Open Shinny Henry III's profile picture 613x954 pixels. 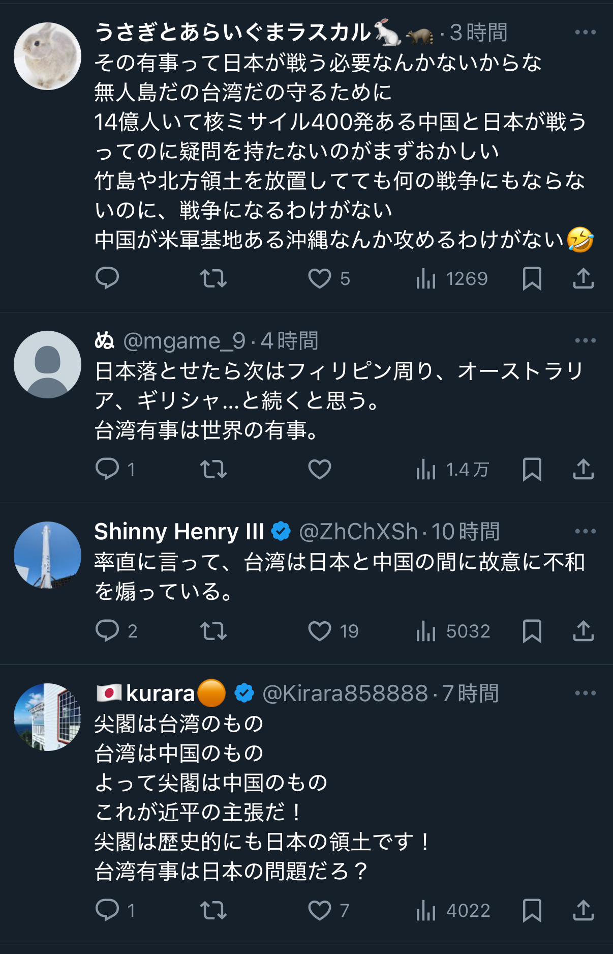(47, 555)
